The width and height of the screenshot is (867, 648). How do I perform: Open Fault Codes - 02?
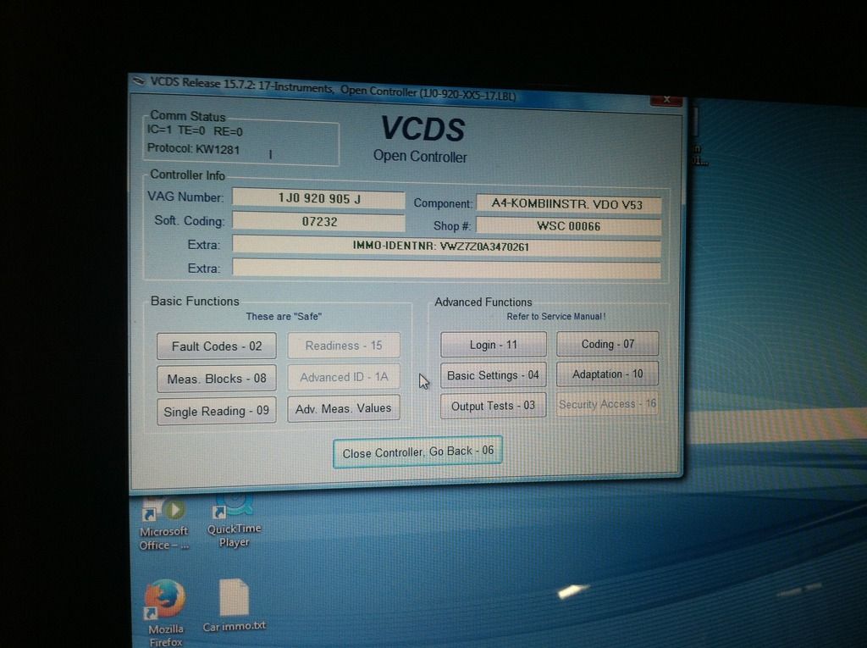pos(217,346)
